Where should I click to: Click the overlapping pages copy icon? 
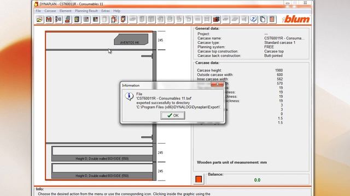pyautogui.click(x=262, y=20)
